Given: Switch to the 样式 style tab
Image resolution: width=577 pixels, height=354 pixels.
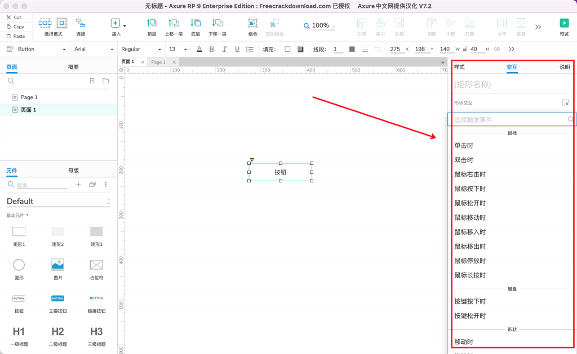Looking at the screenshot, I should [459, 67].
